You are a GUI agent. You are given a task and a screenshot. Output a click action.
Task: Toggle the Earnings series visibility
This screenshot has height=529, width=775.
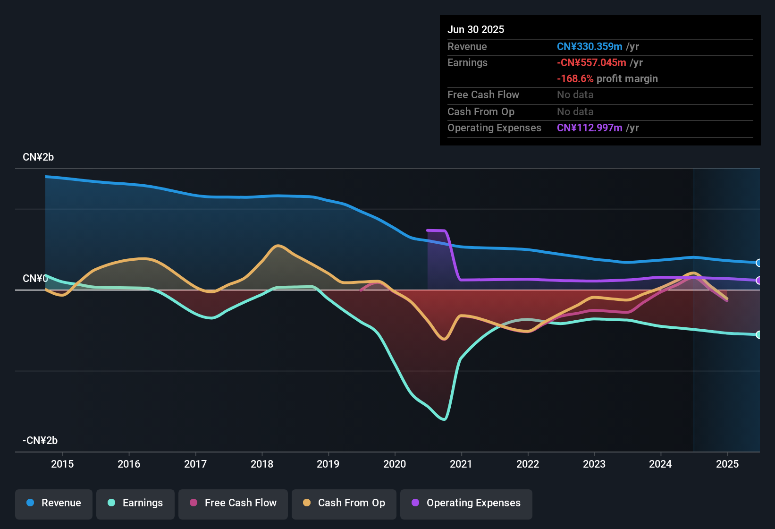(135, 503)
